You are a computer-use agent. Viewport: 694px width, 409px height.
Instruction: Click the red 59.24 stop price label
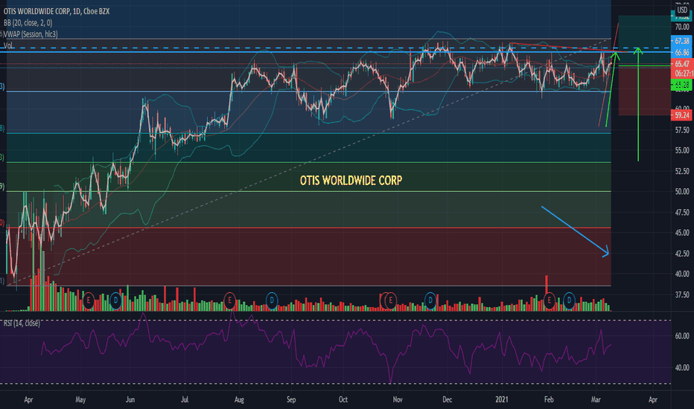681,115
